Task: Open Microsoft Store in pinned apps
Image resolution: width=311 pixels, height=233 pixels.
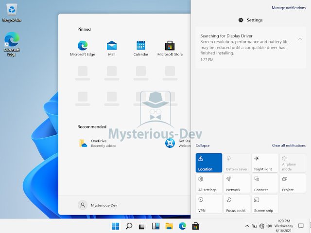Action: (170, 46)
